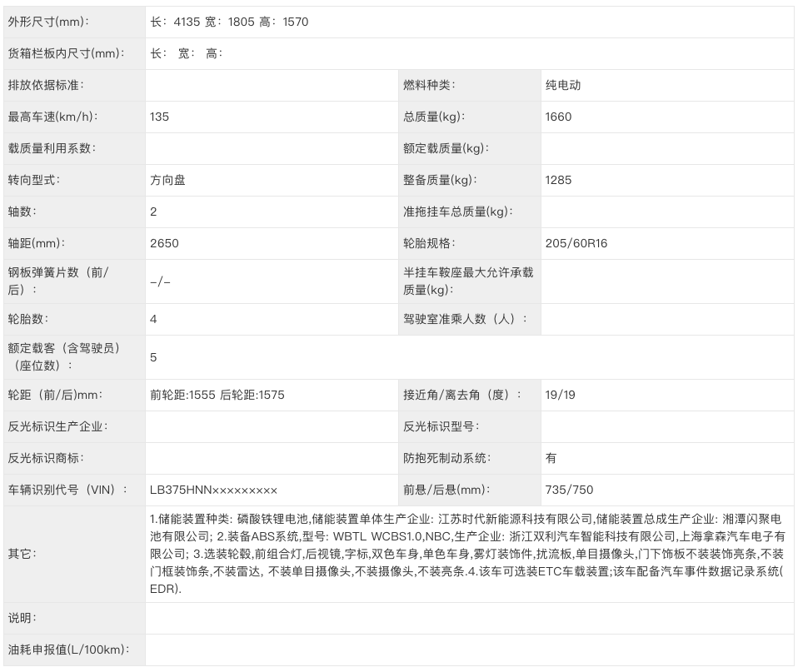Select the 额定载质量(kg) label
This screenshot has width=798, height=672.
pos(446,148)
